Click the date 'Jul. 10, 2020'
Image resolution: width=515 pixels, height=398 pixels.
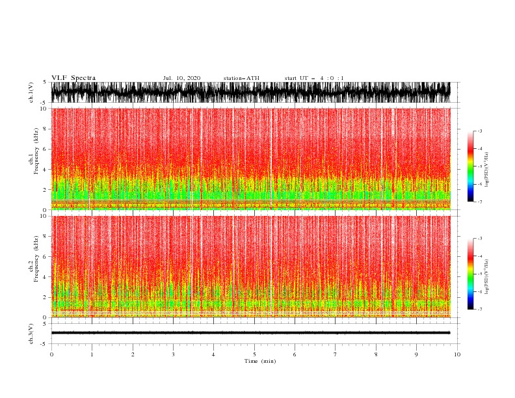tap(181, 78)
